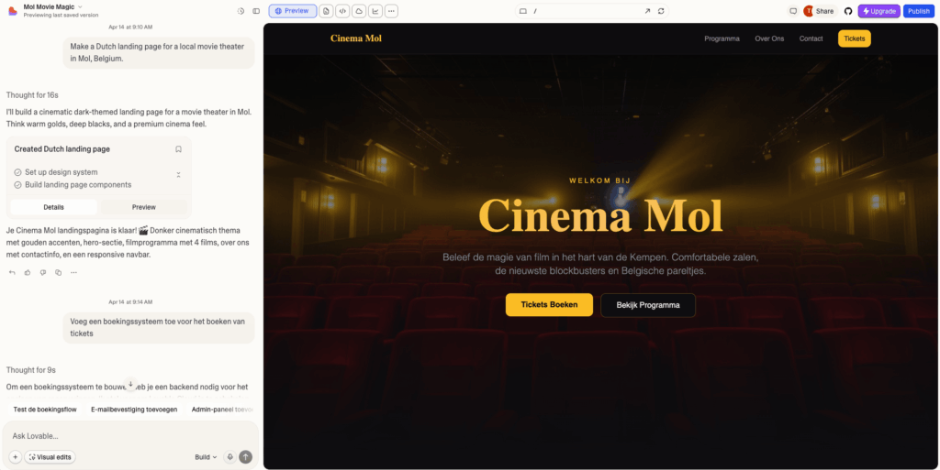Click the Share button
Viewport: 940px width, 470px height.
[x=825, y=11]
